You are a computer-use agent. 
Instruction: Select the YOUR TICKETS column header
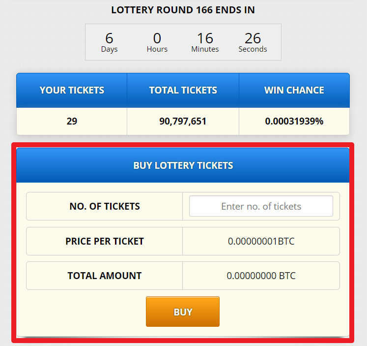[72, 90]
